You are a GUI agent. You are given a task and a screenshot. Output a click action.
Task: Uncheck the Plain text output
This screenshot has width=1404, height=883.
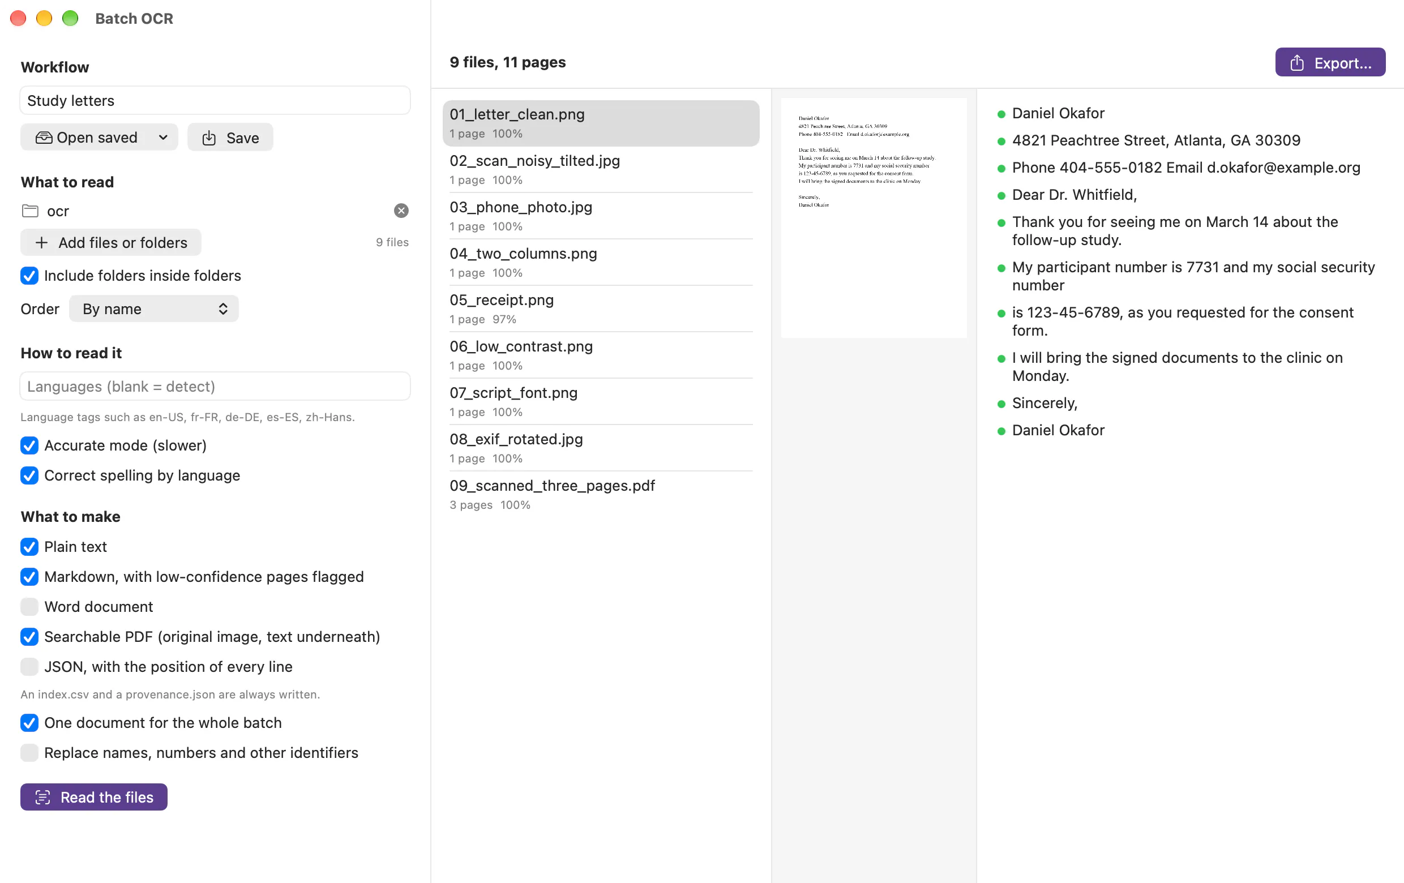[29, 547]
